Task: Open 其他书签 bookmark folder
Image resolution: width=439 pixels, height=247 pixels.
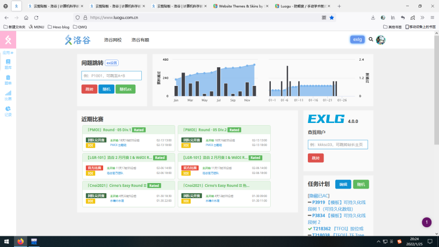Action: 392,27
